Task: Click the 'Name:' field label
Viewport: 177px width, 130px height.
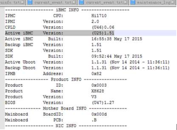Action: 57,91
